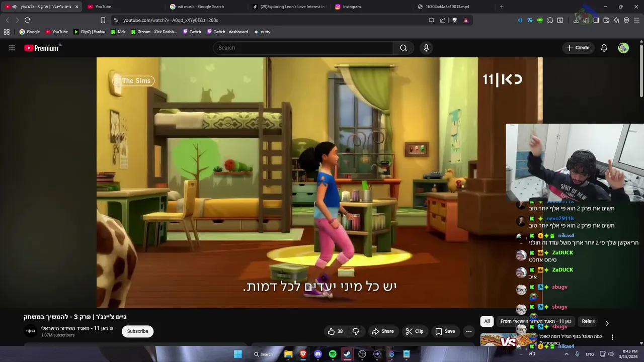Open the YouTube guide hamburger menu
This screenshot has height=362, width=644.
pyautogui.click(x=12, y=48)
